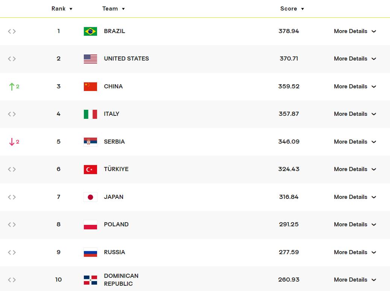The image size is (390, 291).
Task: Click Japan's score 316.84
Action: pos(288,197)
